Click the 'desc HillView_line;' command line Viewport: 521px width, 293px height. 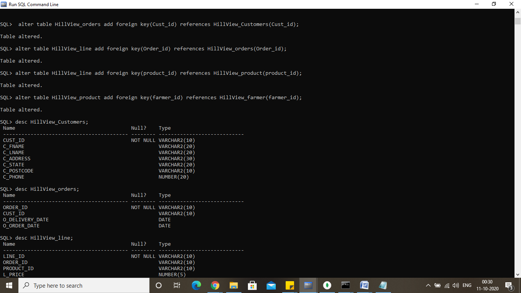coord(44,238)
